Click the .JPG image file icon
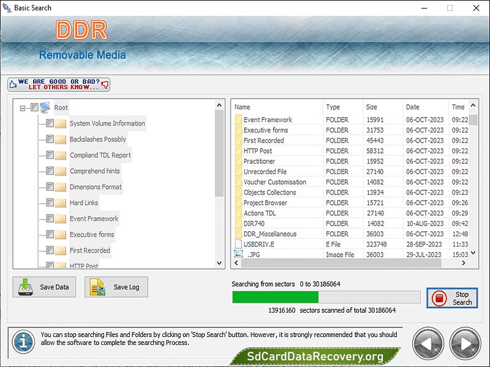490x367 pixels. point(238,254)
